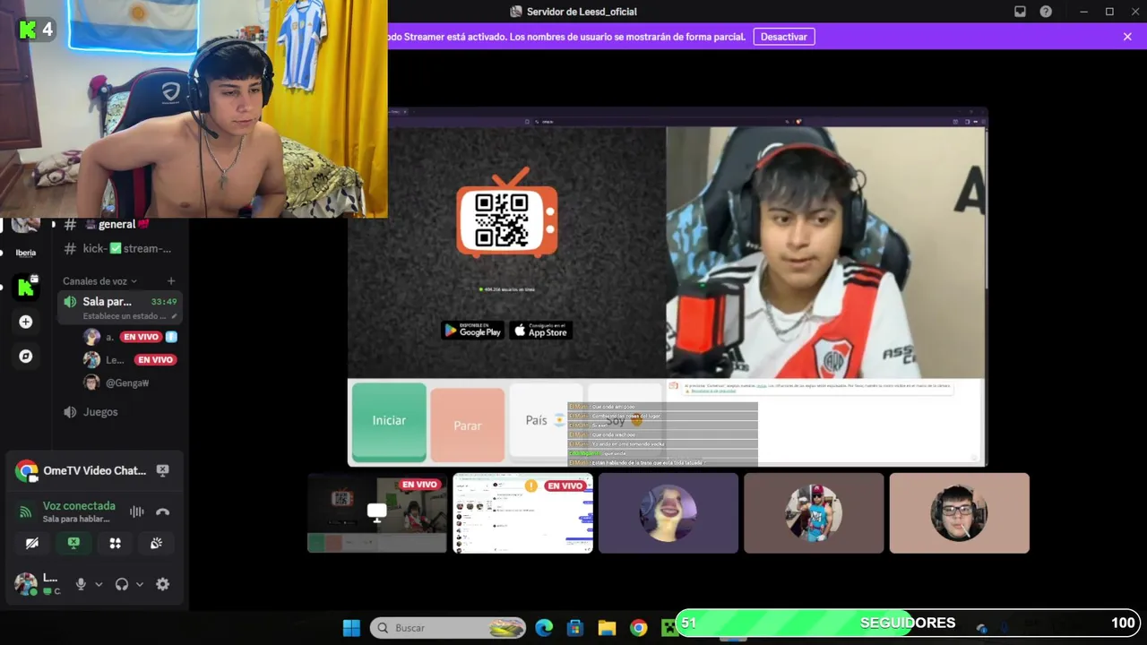This screenshot has height=645, width=1147.
Task: Click the App Store badge
Action: pos(541,331)
